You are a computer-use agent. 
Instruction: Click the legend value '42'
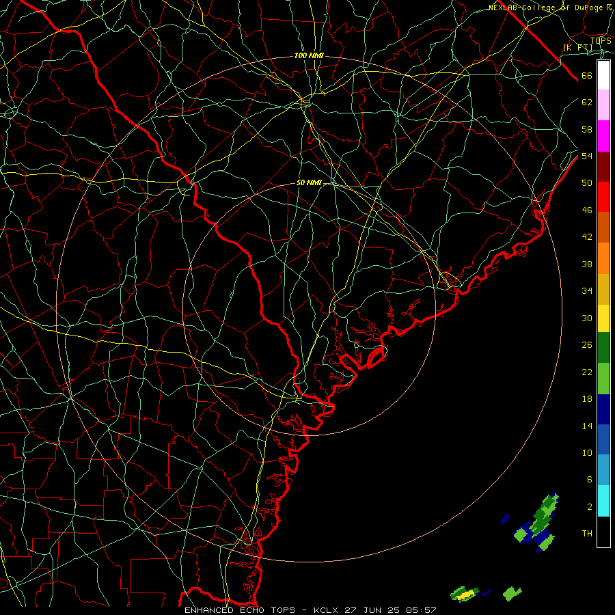coord(587,237)
